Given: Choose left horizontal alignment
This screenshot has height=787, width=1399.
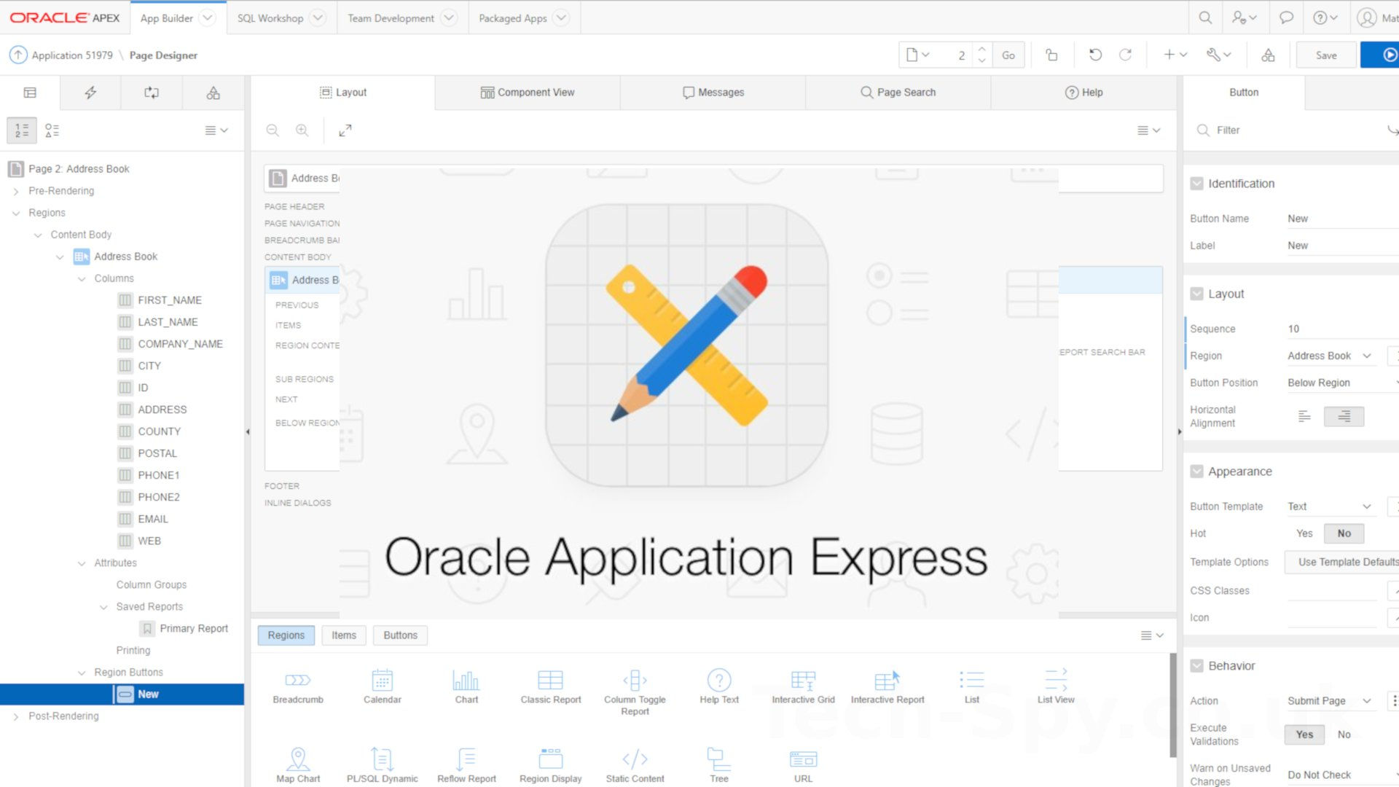Looking at the screenshot, I should point(1304,416).
